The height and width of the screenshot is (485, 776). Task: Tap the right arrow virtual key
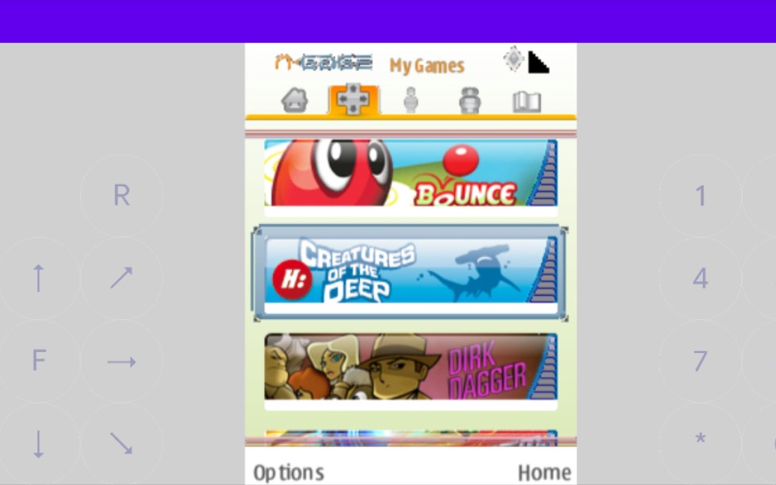pos(122,362)
